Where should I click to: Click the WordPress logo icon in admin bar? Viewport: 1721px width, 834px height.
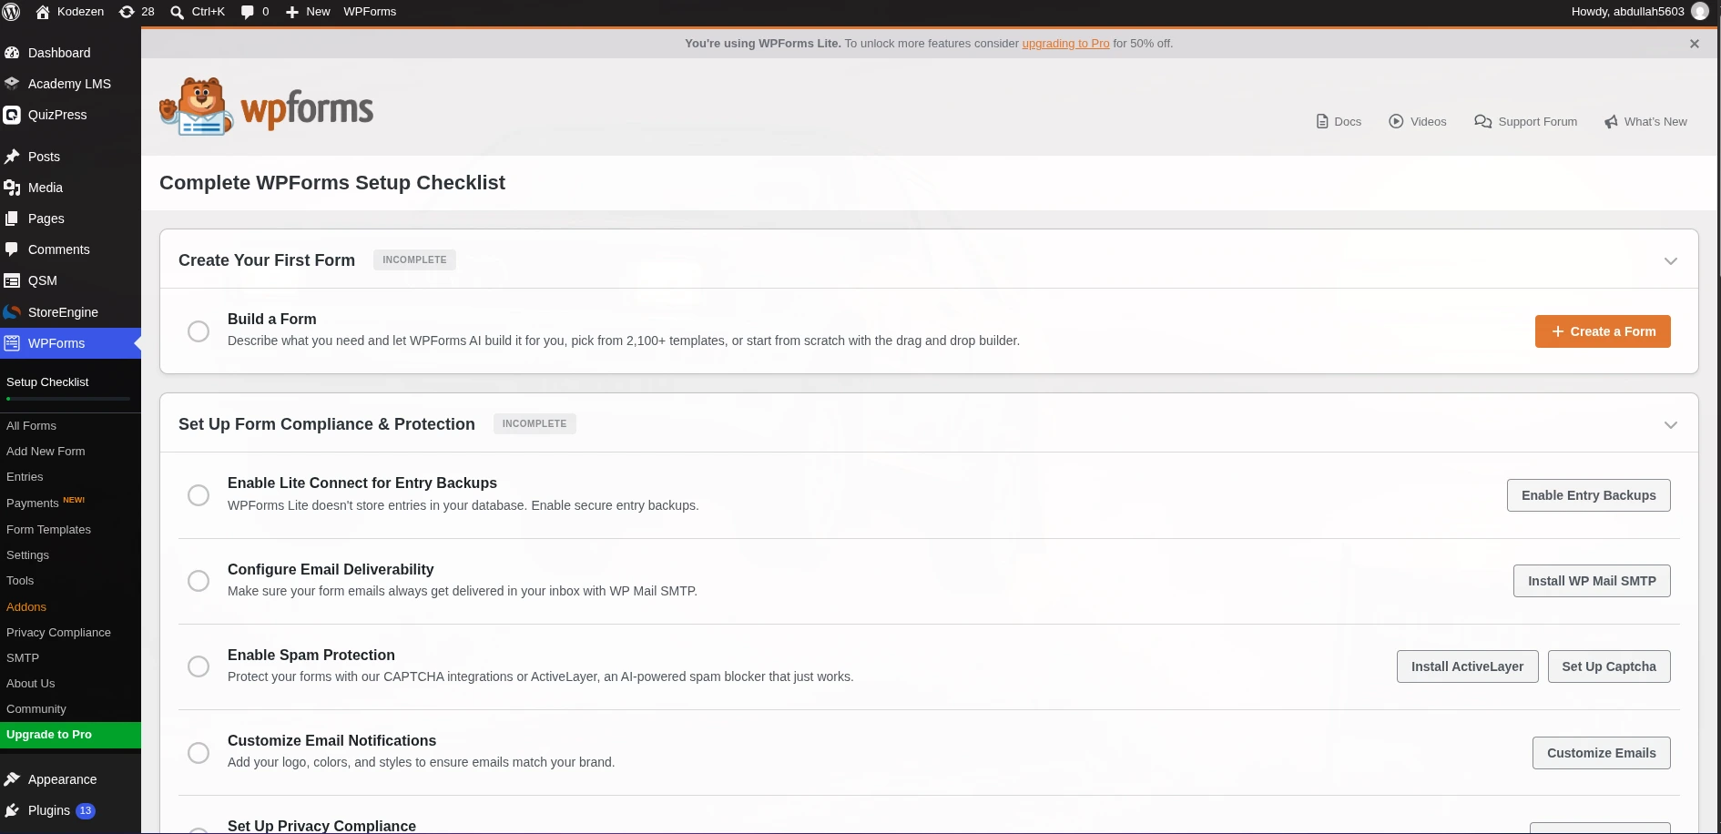pyautogui.click(x=12, y=12)
